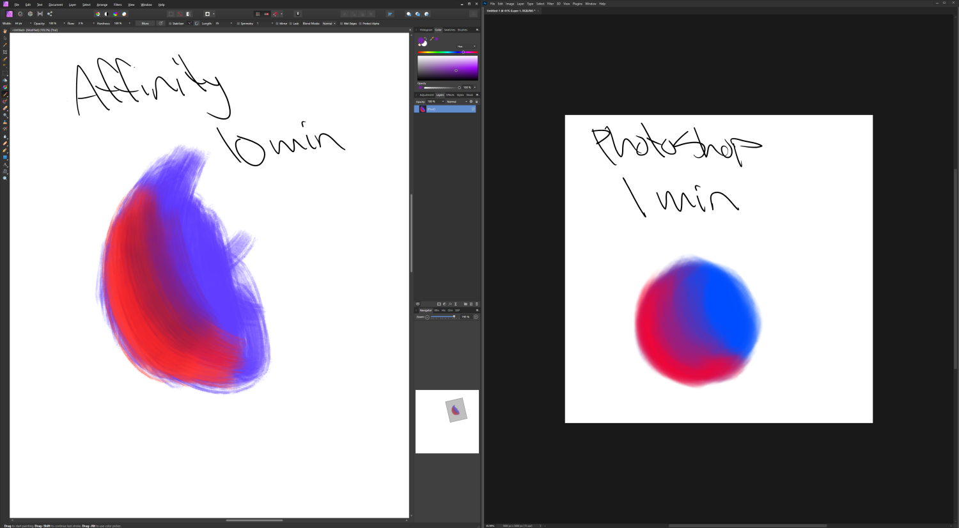Enable the Stabilizer checkbox on the brush toolbar
This screenshot has height=528, width=959.
[x=170, y=23]
